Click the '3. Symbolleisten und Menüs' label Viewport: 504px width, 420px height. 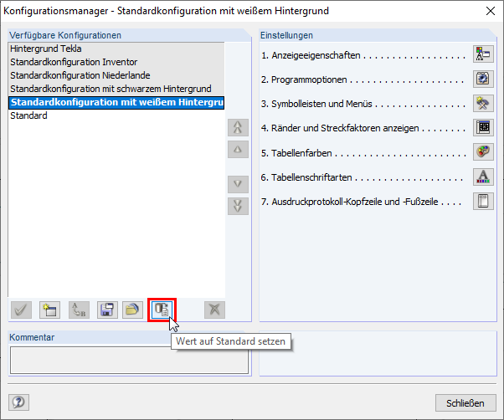(x=316, y=104)
